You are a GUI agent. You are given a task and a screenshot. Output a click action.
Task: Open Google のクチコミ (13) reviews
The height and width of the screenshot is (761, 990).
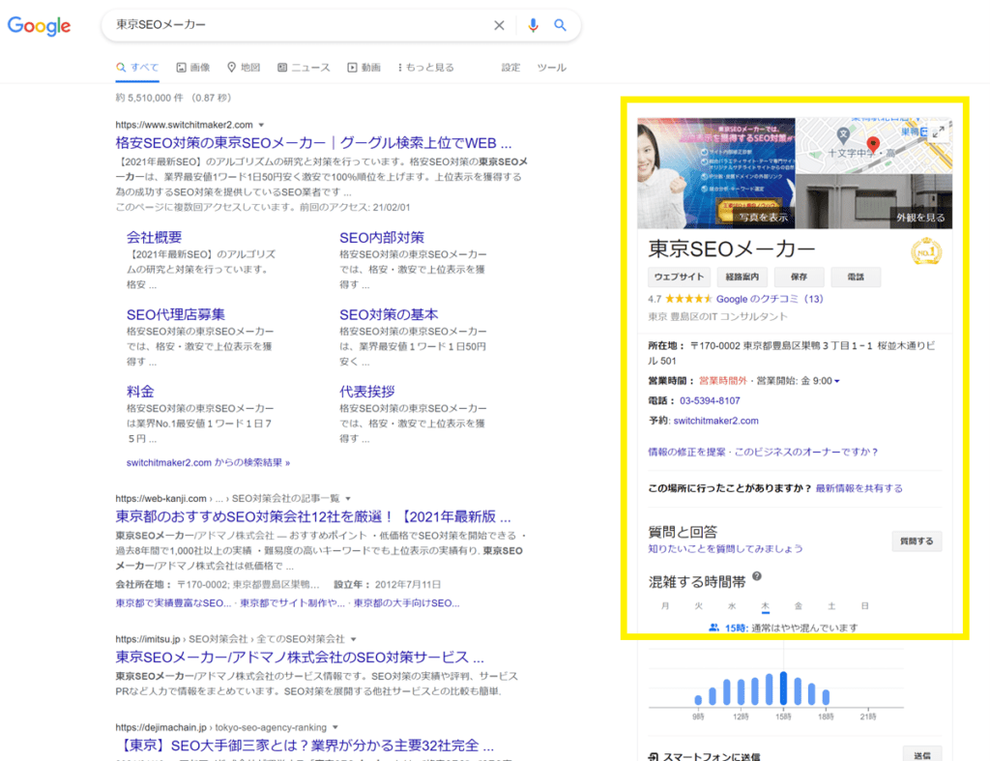pos(770,299)
